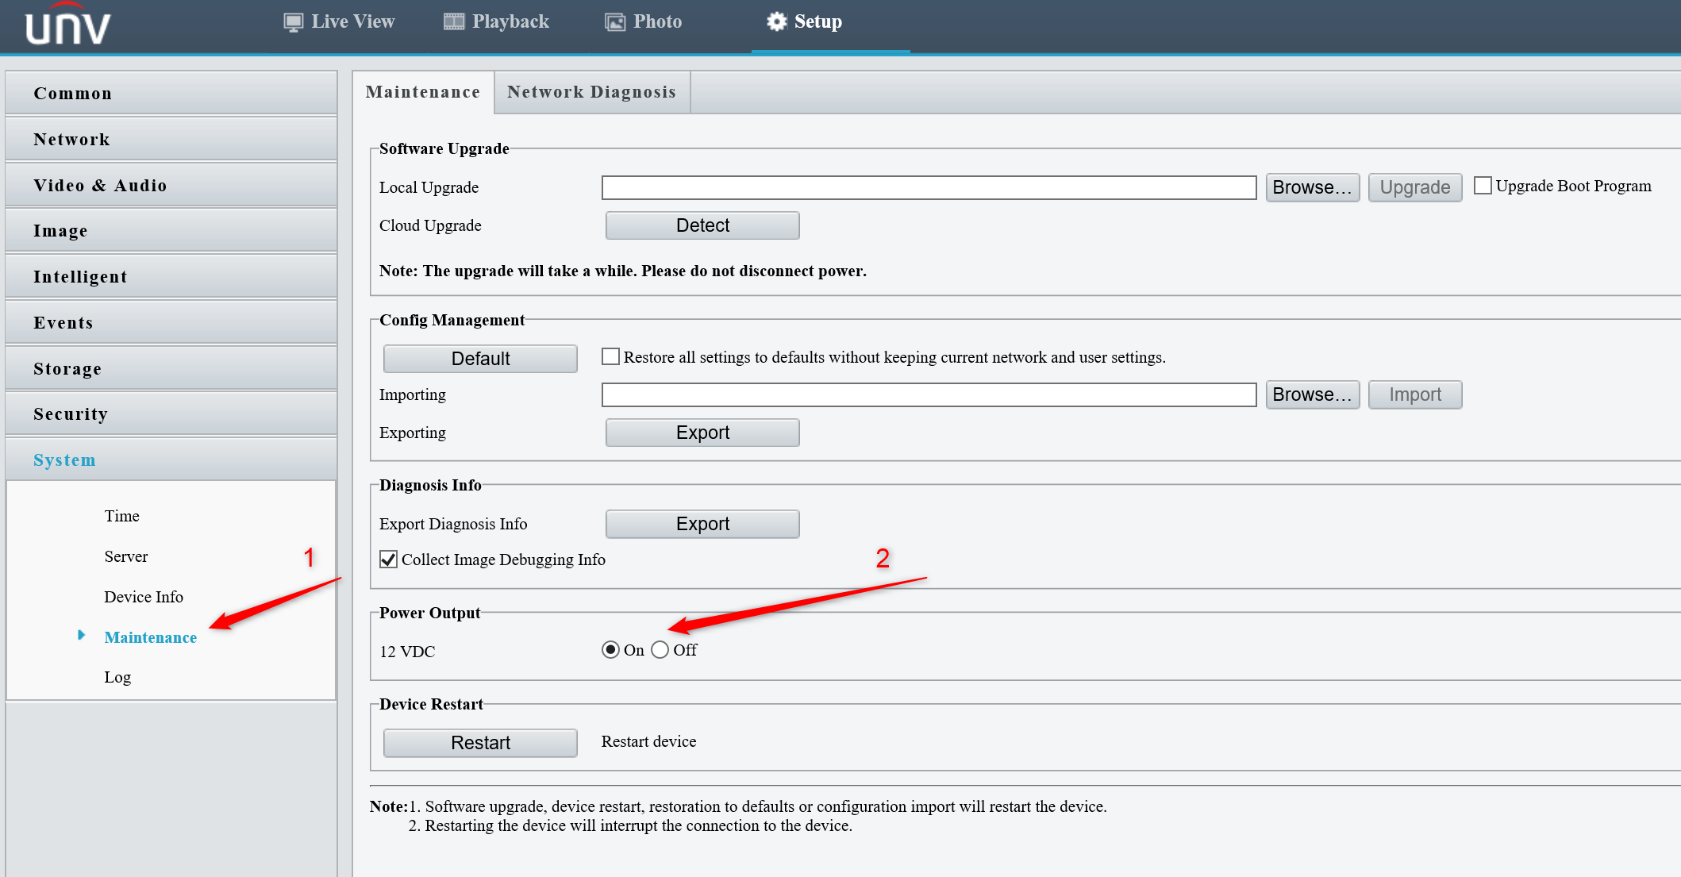Click the Photo picture icon

[x=615, y=22]
